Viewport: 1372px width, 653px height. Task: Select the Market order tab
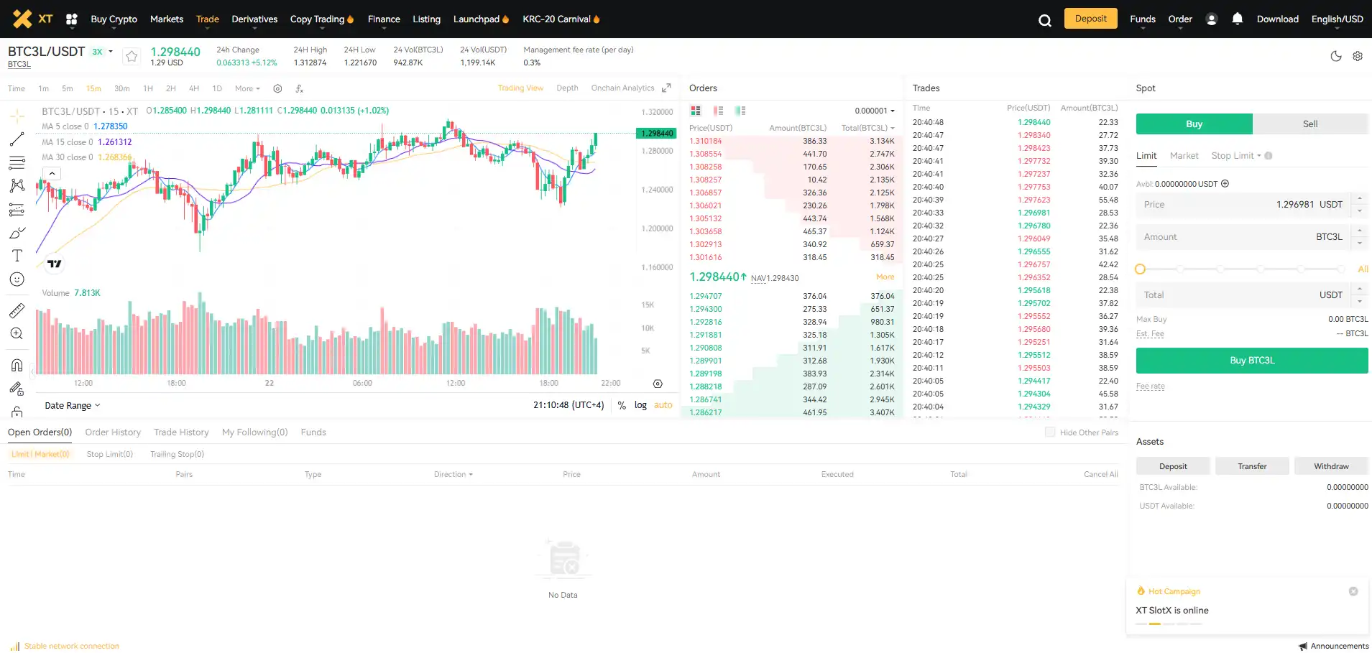click(x=1184, y=156)
